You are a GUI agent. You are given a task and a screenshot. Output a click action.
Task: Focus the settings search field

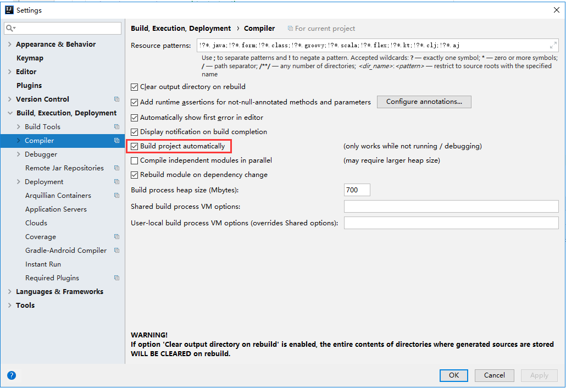(x=63, y=28)
